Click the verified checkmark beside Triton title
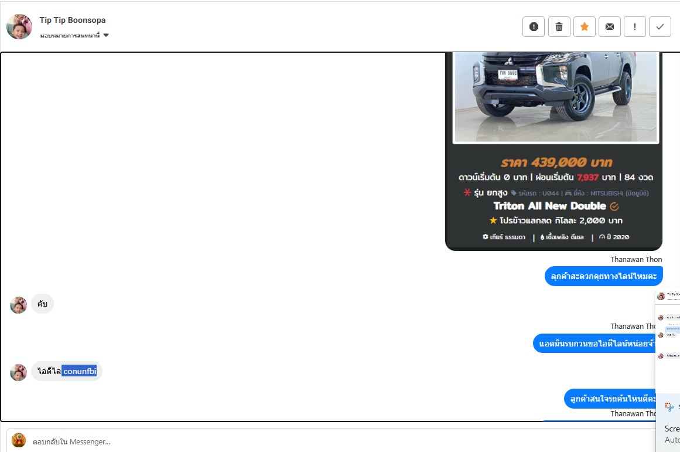The height and width of the screenshot is (452, 680). tap(614, 207)
